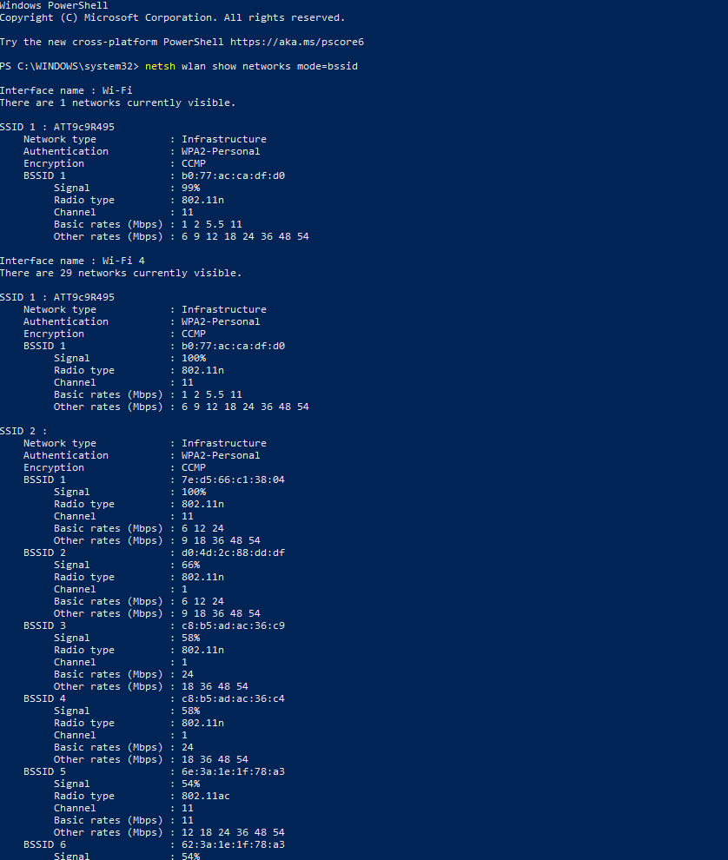Click MAC address 7e:d5:66:c1:38:04
The image size is (728, 860).
point(233,480)
